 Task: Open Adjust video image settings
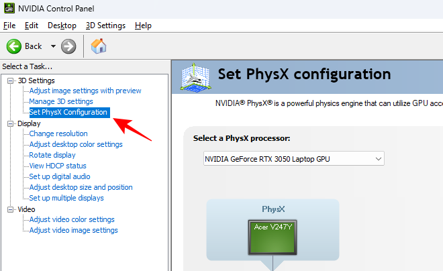[x=73, y=230]
